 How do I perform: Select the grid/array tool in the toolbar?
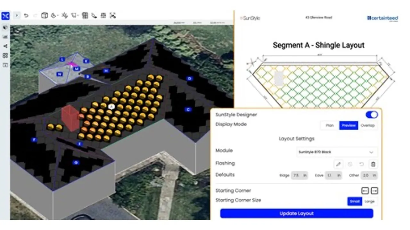(84, 15)
